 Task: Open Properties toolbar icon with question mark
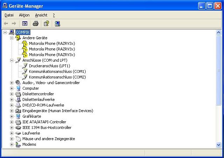[46, 23]
